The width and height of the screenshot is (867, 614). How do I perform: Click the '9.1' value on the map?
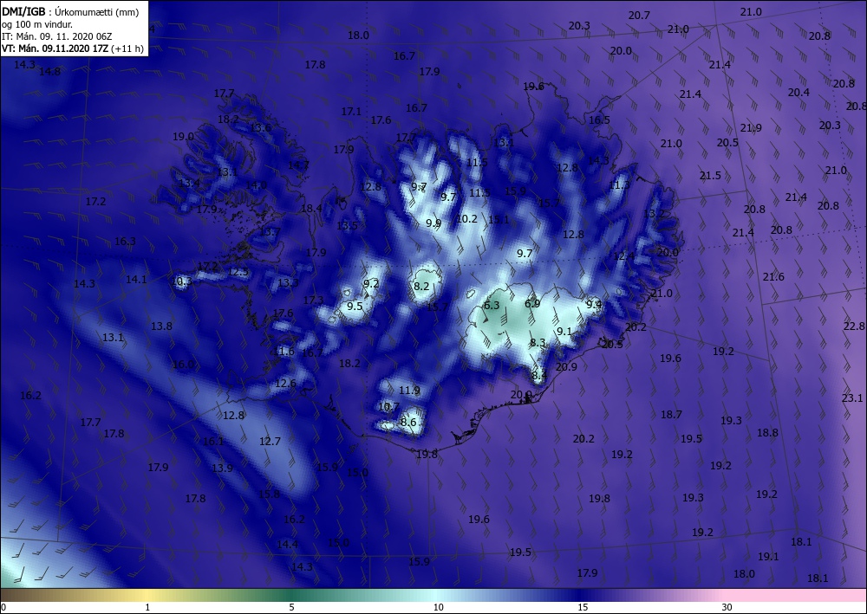[x=564, y=332]
